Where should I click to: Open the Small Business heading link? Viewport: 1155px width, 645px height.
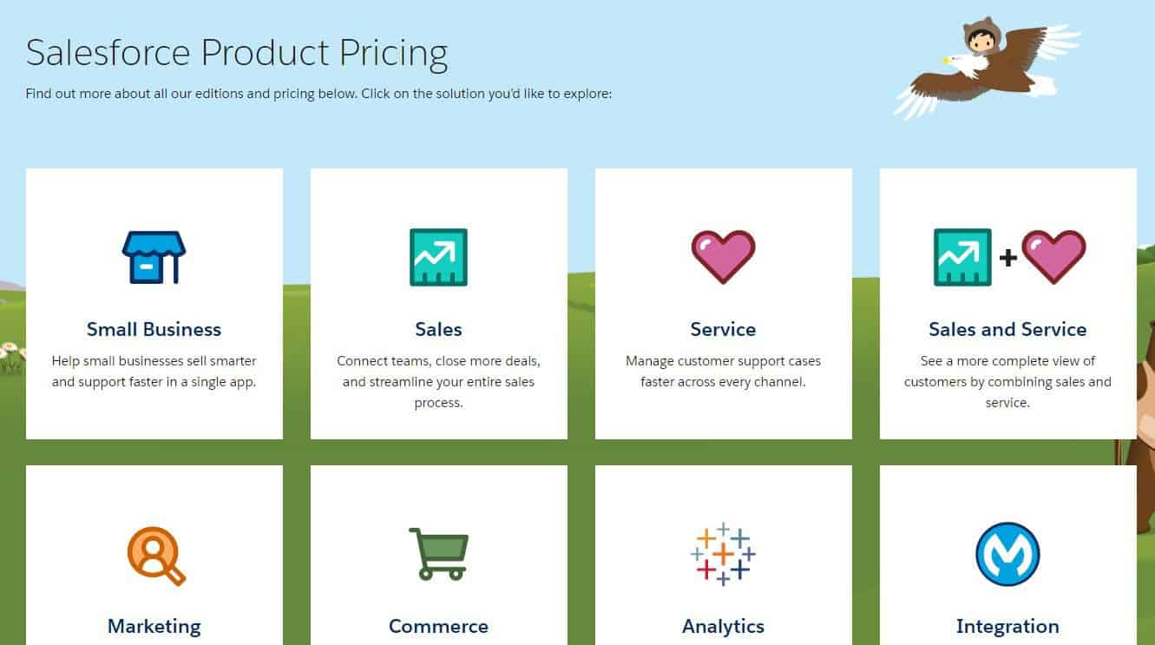click(x=154, y=329)
